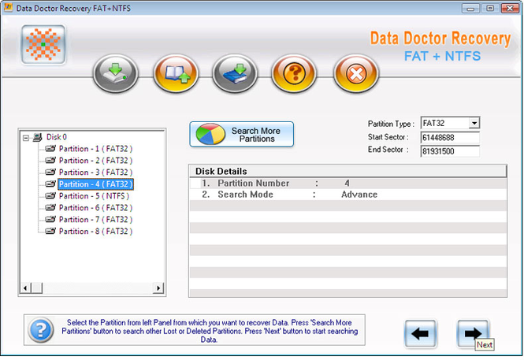Click the Search Mode row in Disk Details
Image resolution: width=524 pixels, height=360 pixels.
[347, 195]
